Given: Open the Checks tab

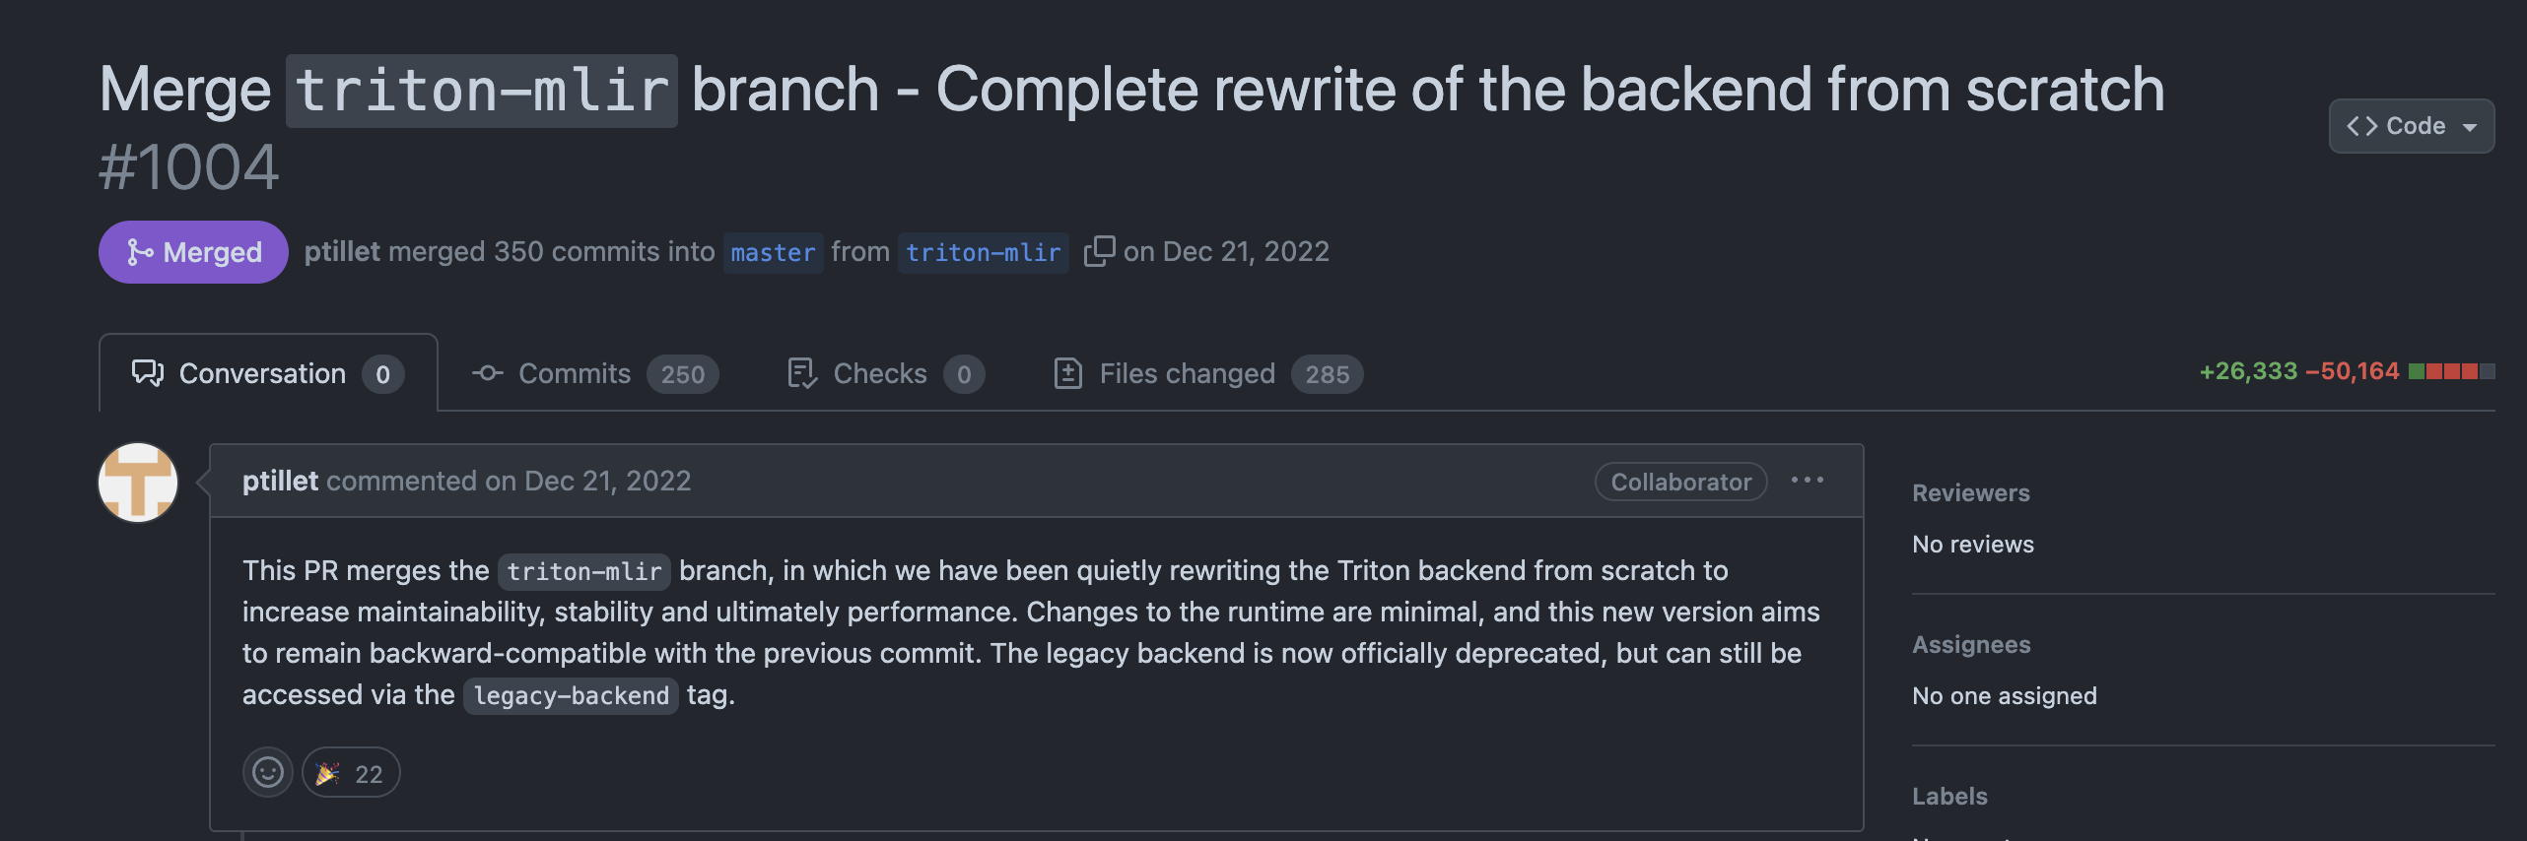Looking at the screenshot, I should 885,373.
